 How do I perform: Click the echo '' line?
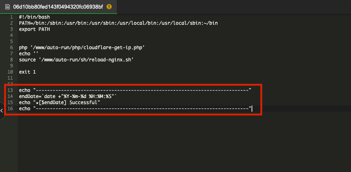pos(29,54)
